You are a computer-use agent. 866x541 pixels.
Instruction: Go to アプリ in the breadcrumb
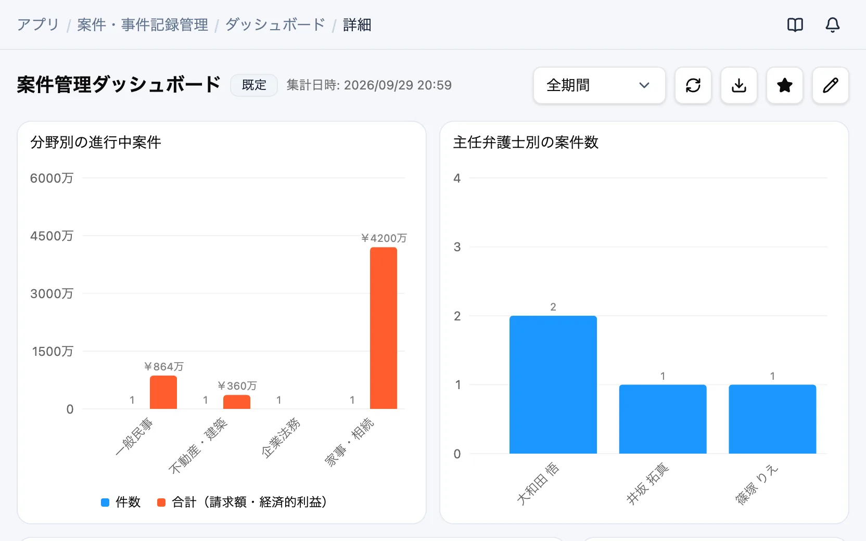pos(38,25)
